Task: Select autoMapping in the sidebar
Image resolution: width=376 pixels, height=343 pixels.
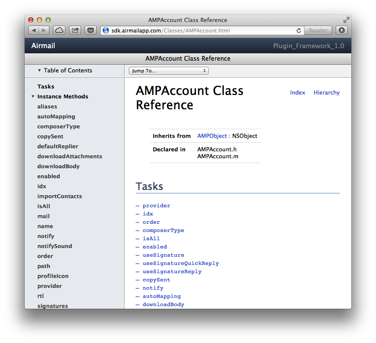Action: pos(56,117)
